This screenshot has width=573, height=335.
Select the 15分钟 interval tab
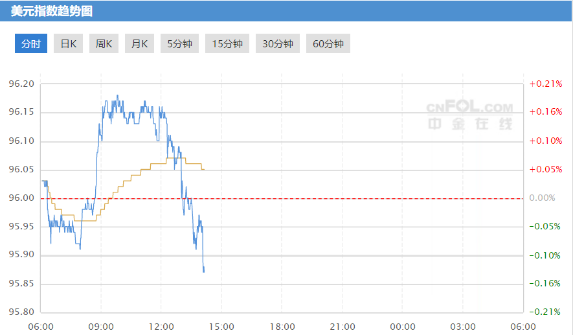pyautogui.click(x=227, y=44)
